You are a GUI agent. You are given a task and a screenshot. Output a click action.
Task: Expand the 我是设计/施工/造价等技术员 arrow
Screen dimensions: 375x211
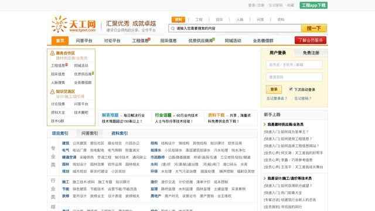(265, 178)
